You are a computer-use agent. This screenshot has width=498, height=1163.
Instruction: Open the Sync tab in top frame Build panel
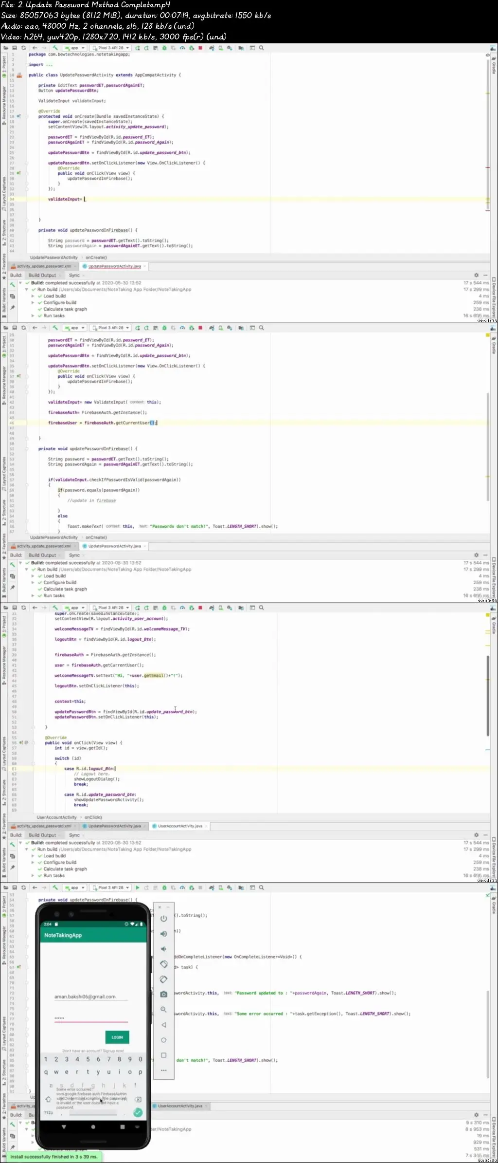click(x=74, y=275)
